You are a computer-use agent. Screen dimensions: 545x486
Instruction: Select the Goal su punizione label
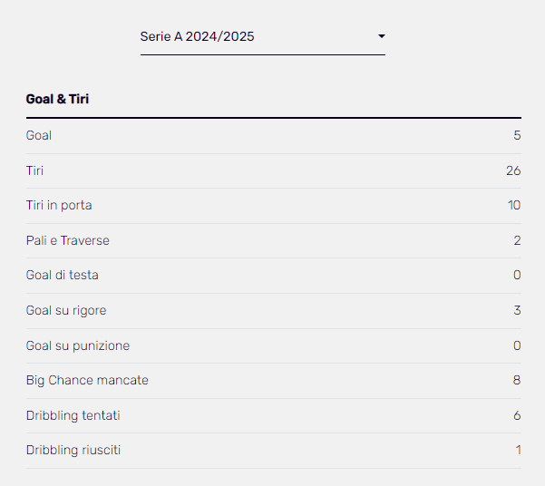click(78, 345)
